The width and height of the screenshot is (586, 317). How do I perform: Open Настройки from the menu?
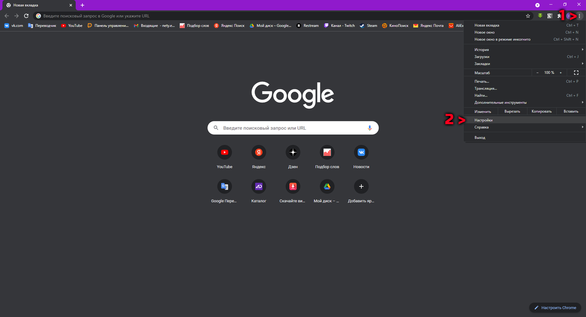tap(524, 120)
